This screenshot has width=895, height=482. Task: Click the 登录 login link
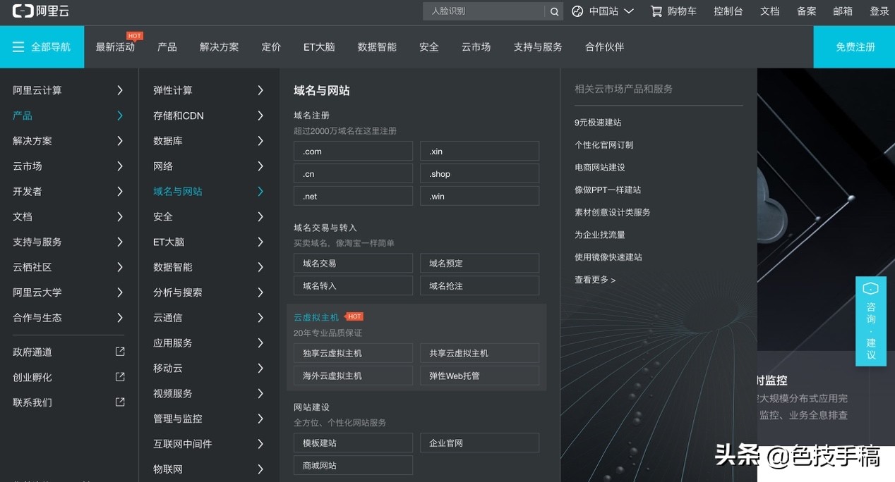(x=879, y=11)
